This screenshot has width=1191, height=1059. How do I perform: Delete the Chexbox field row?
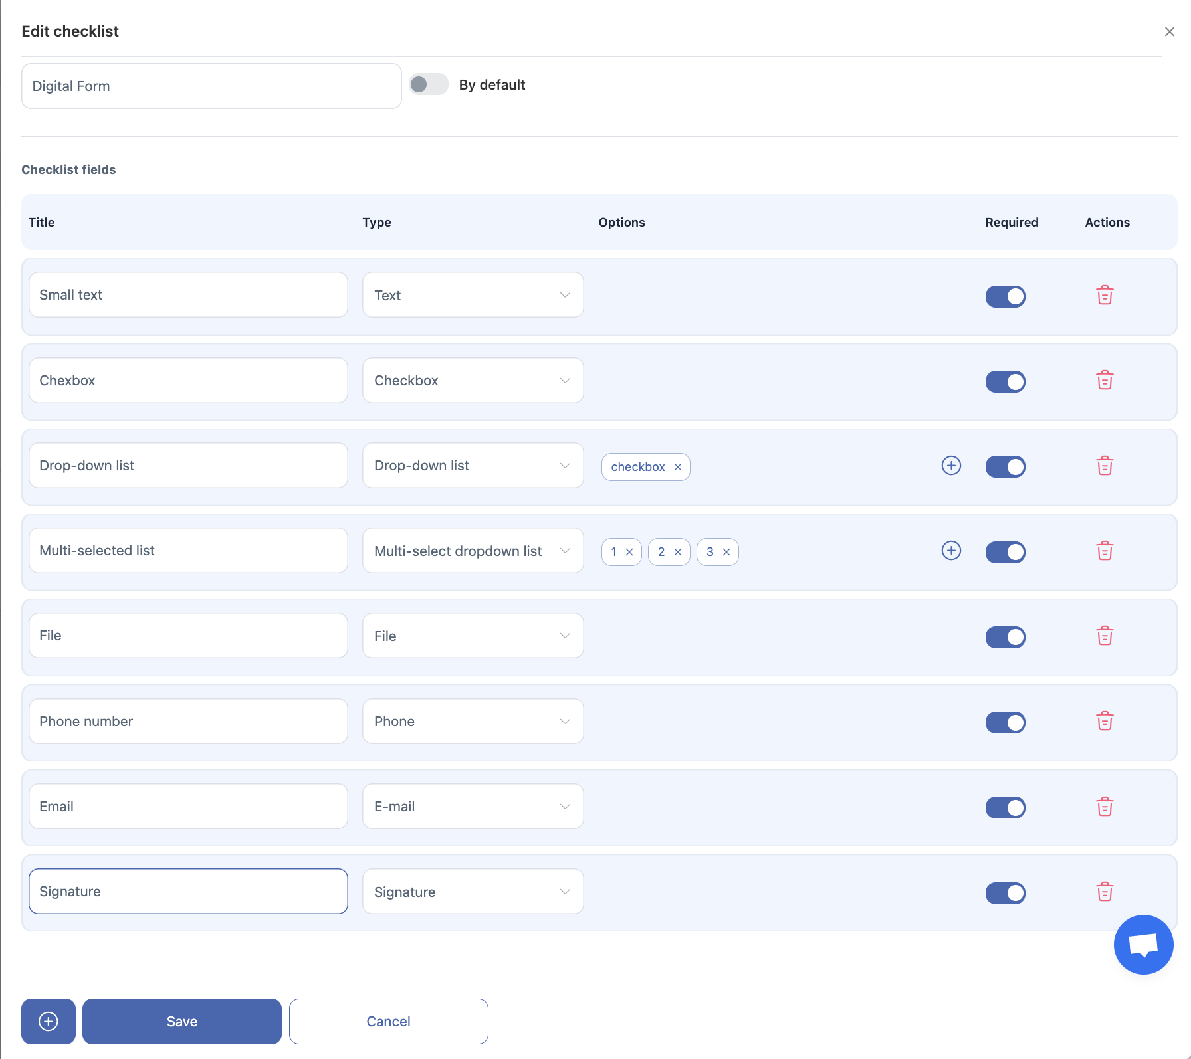click(1104, 381)
